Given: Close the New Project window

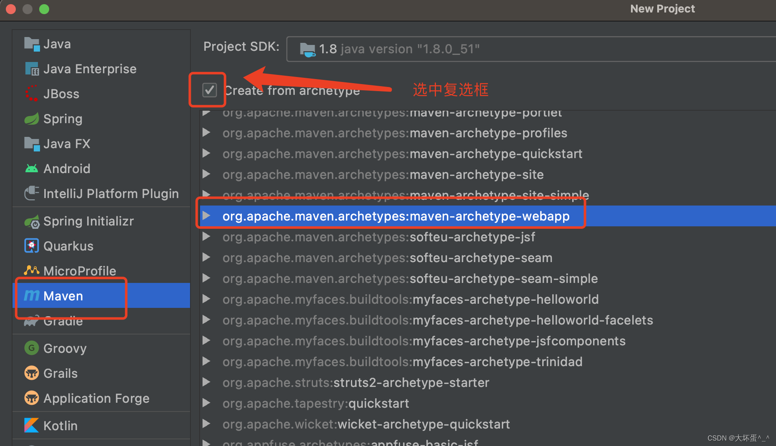Looking at the screenshot, I should (11, 9).
